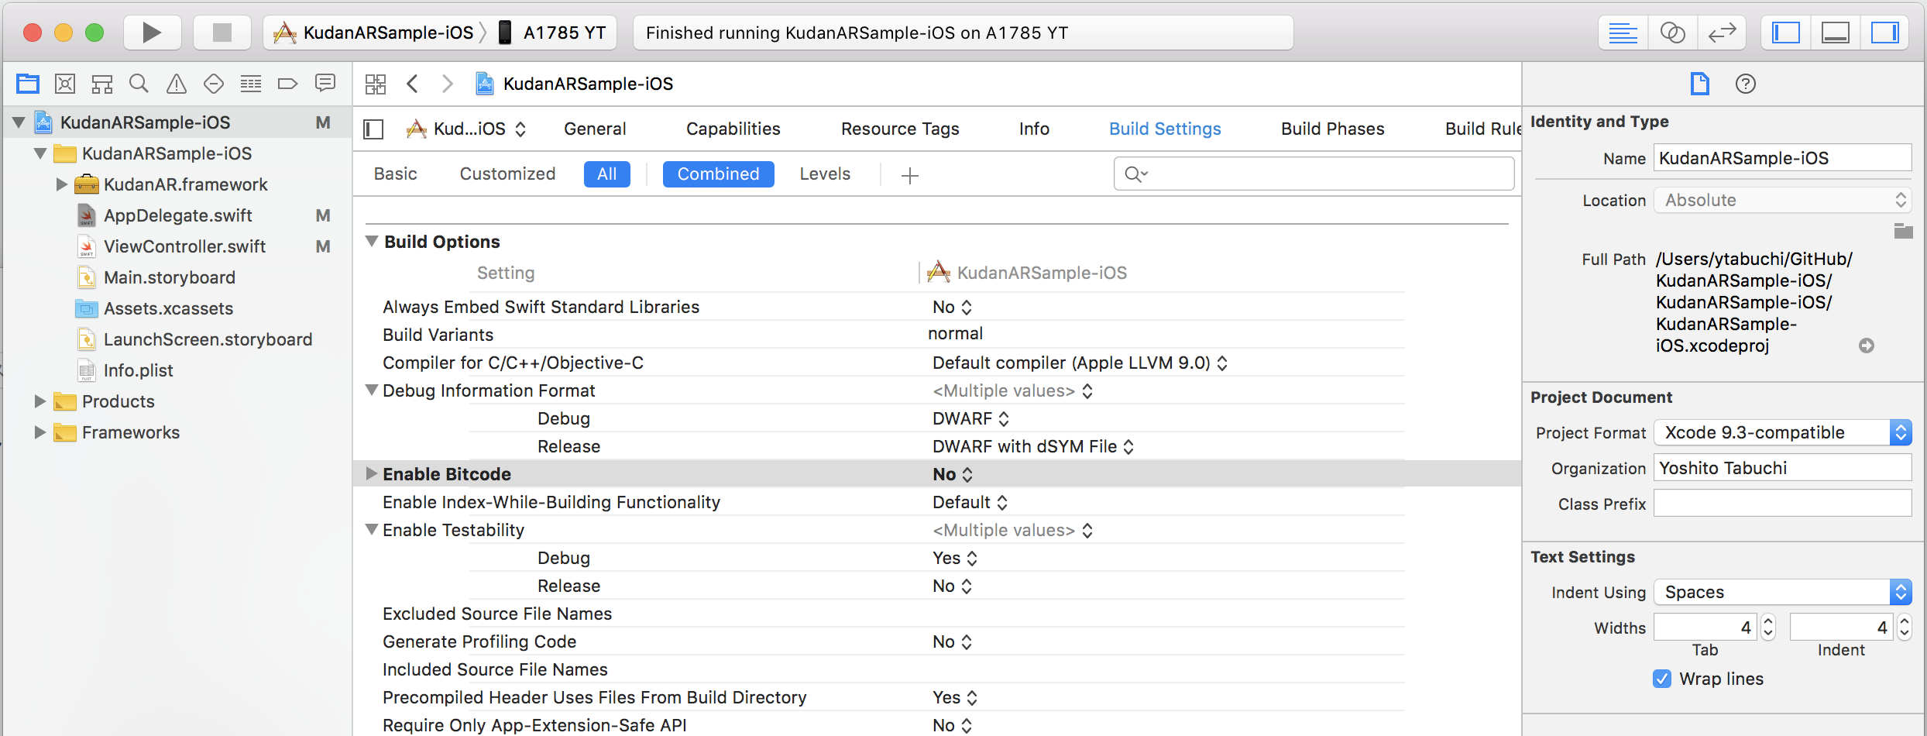Collapse the Build Options section
This screenshot has width=1927, height=736.
(x=372, y=241)
